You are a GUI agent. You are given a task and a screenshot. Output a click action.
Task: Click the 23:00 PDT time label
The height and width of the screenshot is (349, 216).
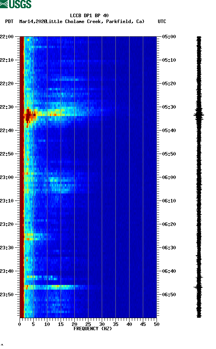(x=7, y=177)
